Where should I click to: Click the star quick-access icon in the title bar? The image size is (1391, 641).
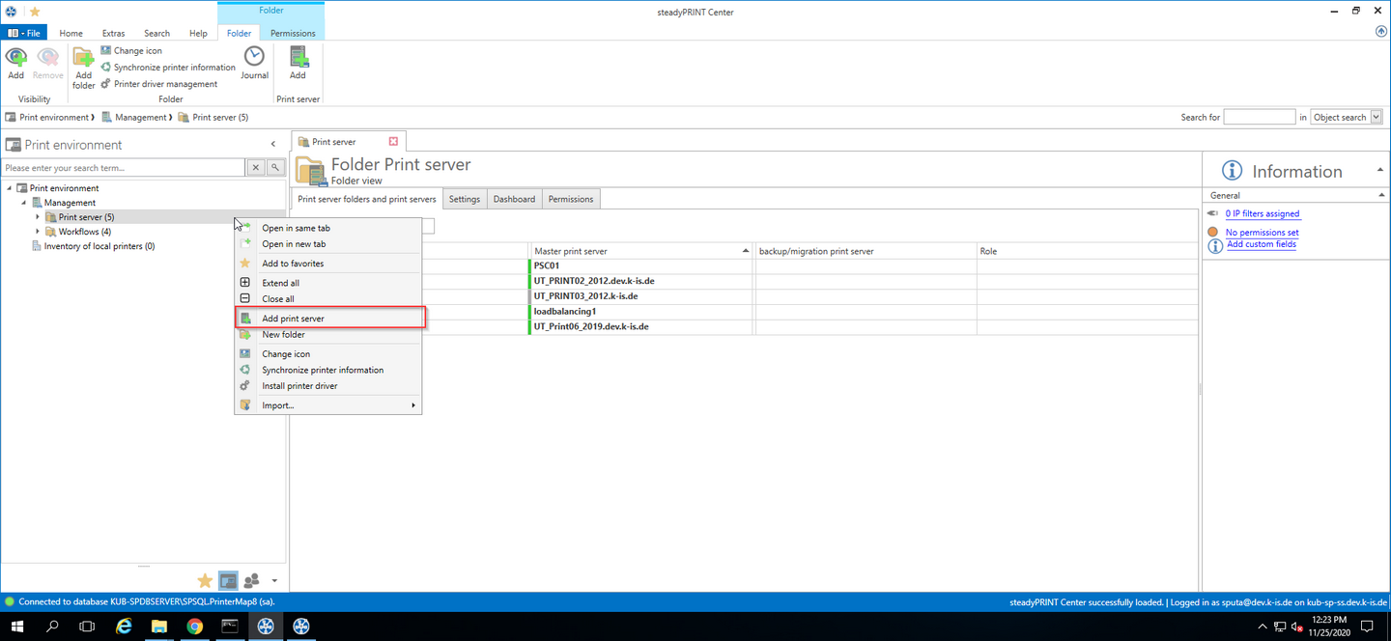(35, 12)
